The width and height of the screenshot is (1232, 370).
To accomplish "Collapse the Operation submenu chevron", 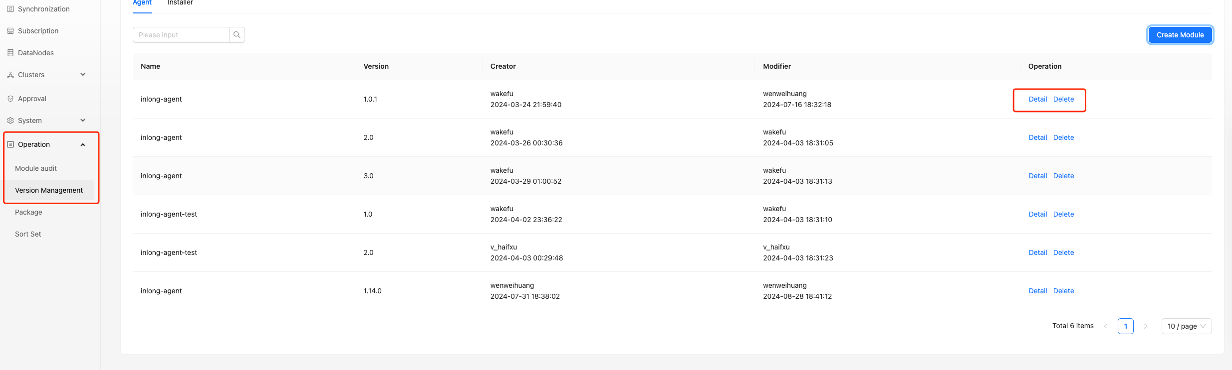I will (x=83, y=144).
